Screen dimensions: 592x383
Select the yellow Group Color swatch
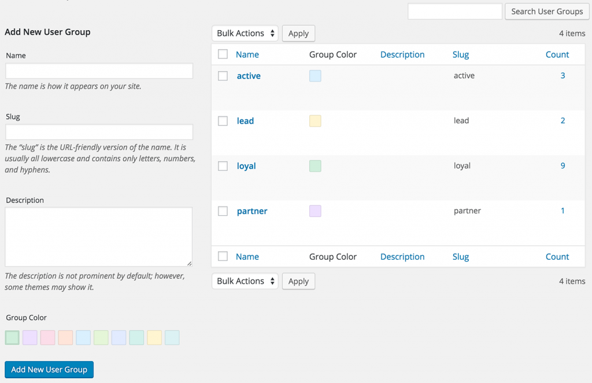pyautogui.click(x=154, y=337)
